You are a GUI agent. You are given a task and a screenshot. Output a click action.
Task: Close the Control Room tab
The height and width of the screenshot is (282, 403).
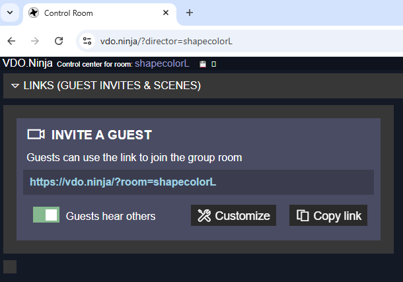click(x=166, y=13)
